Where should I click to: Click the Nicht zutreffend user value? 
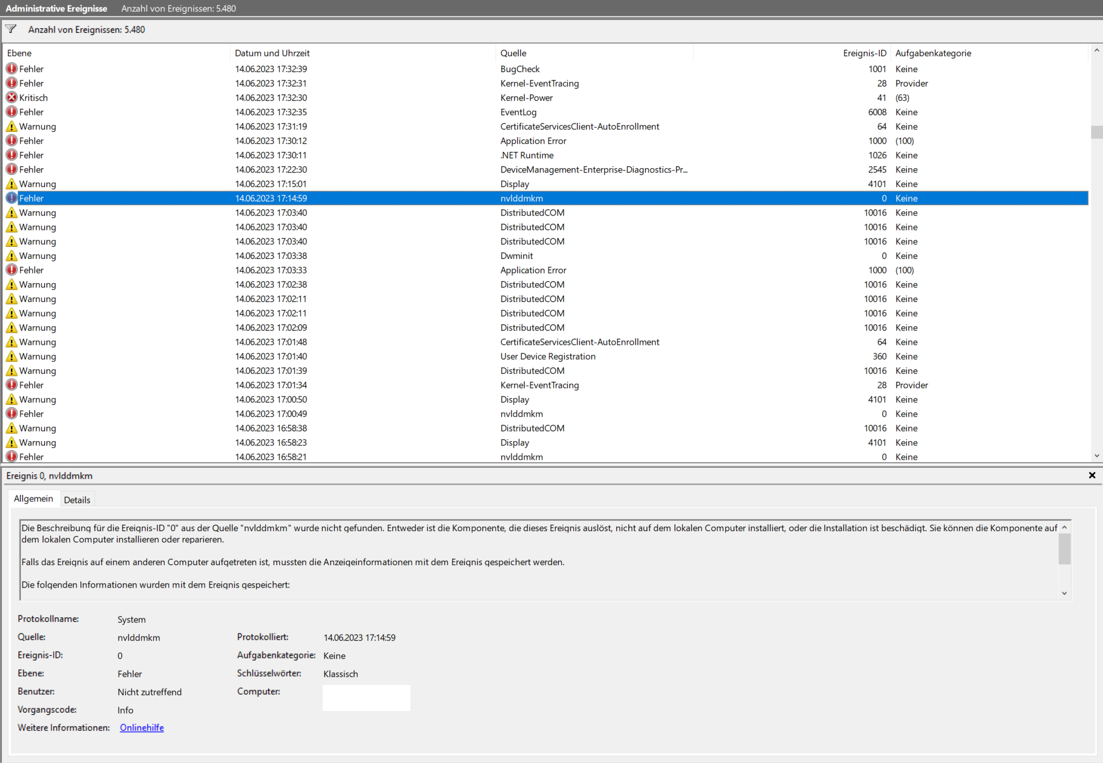point(150,692)
